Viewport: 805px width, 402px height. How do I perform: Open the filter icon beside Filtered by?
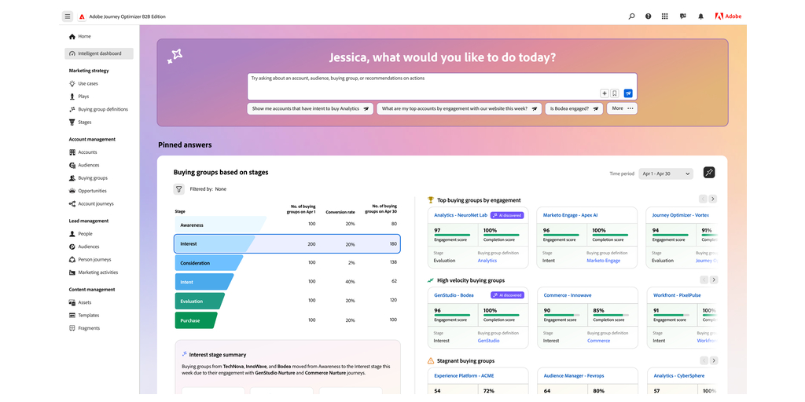coord(179,189)
